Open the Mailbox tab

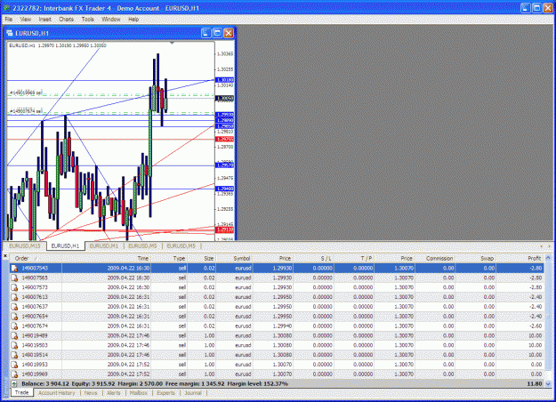138,393
